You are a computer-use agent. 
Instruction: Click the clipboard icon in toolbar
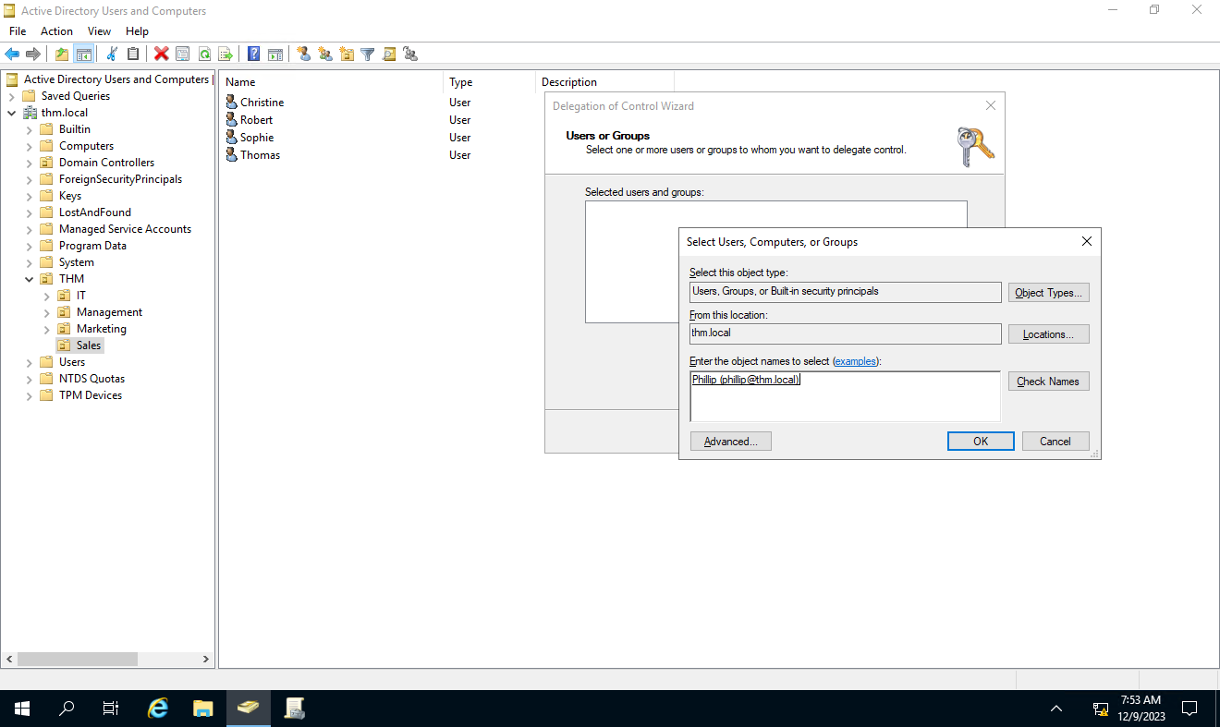[133, 55]
